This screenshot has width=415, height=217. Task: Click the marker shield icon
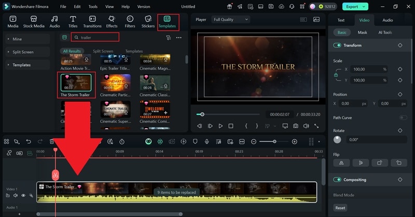click(195, 142)
